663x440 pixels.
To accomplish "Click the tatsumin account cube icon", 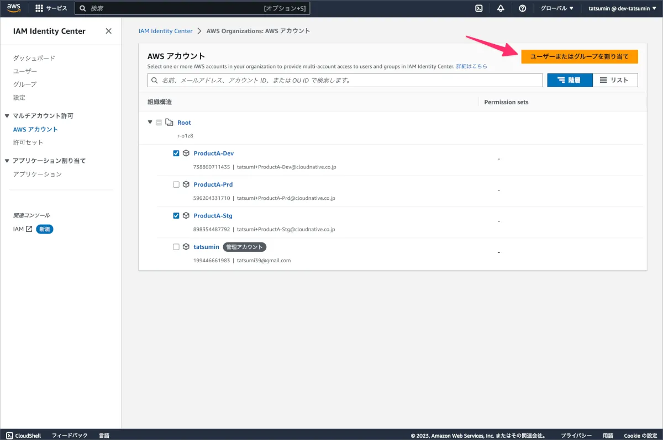I will pos(186,247).
